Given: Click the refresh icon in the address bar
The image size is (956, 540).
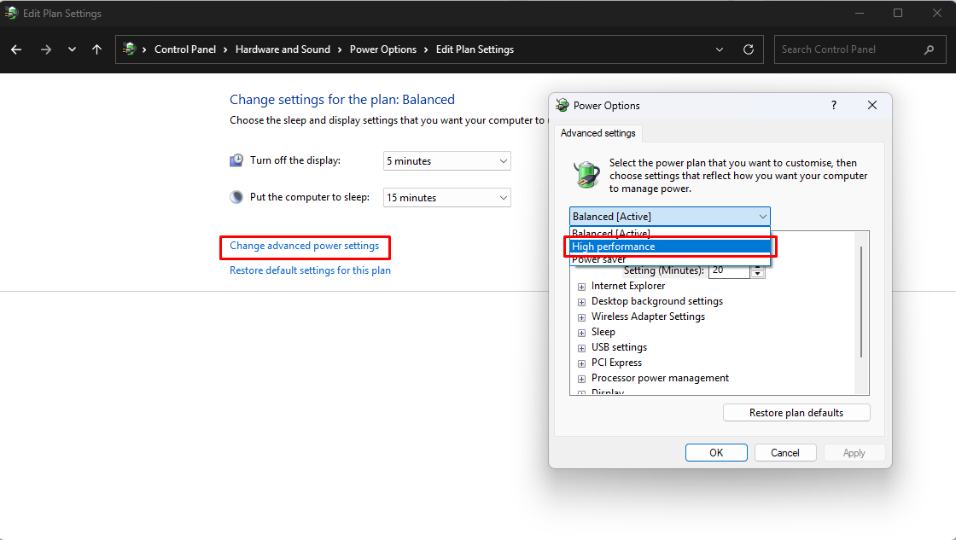Looking at the screenshot, I should (x=749, y=49).
